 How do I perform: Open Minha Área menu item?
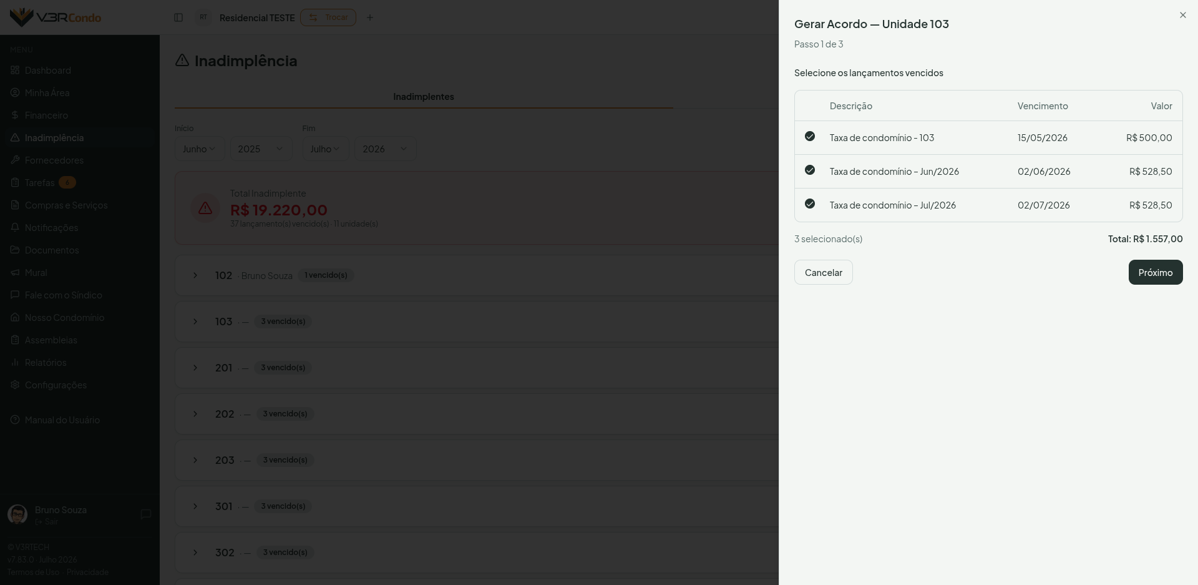[80, 92]
